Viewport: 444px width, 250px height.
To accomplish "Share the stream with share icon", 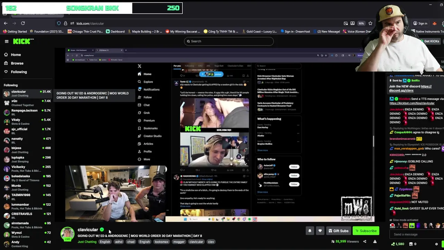I will (x=365, y=242).
